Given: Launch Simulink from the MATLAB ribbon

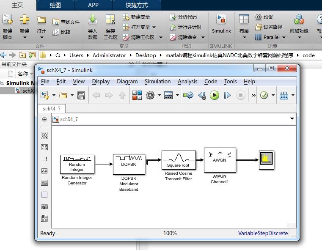Looking at the screenshot, I should [221, 24].
